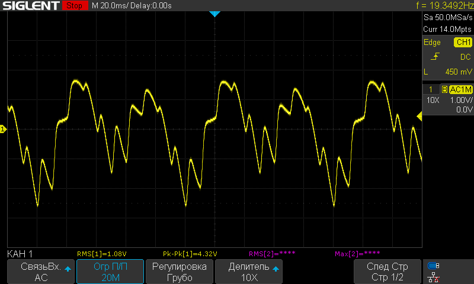Screen dimensions: 474x284
Task: Click the Pk-Pk[1]=4.32V measurement
Action: [190, 254]
